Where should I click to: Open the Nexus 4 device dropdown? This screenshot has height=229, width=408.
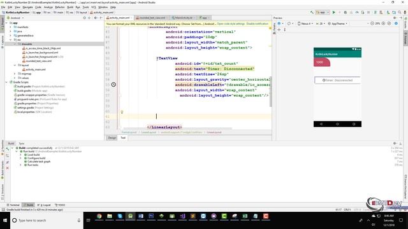(x=305, y=24)
